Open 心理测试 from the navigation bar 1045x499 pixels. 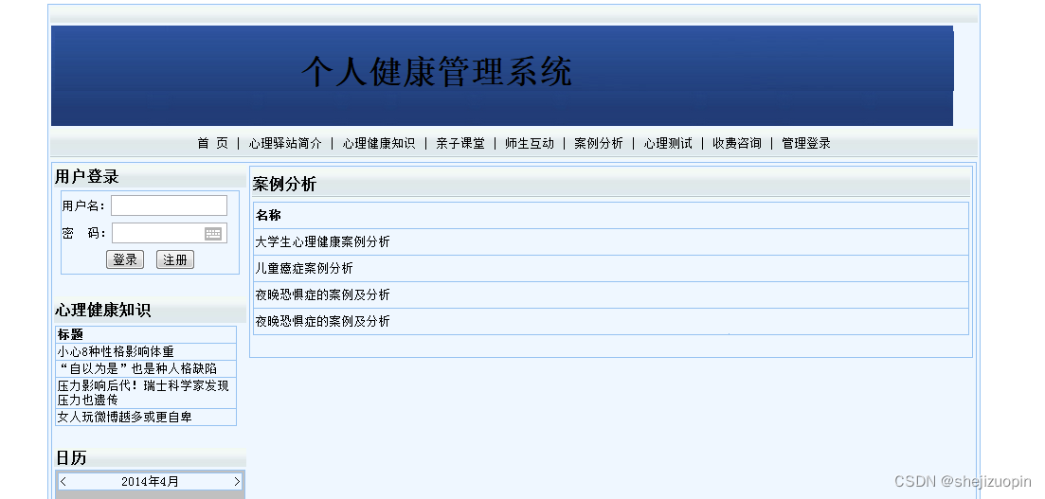(x=668, y=143)
